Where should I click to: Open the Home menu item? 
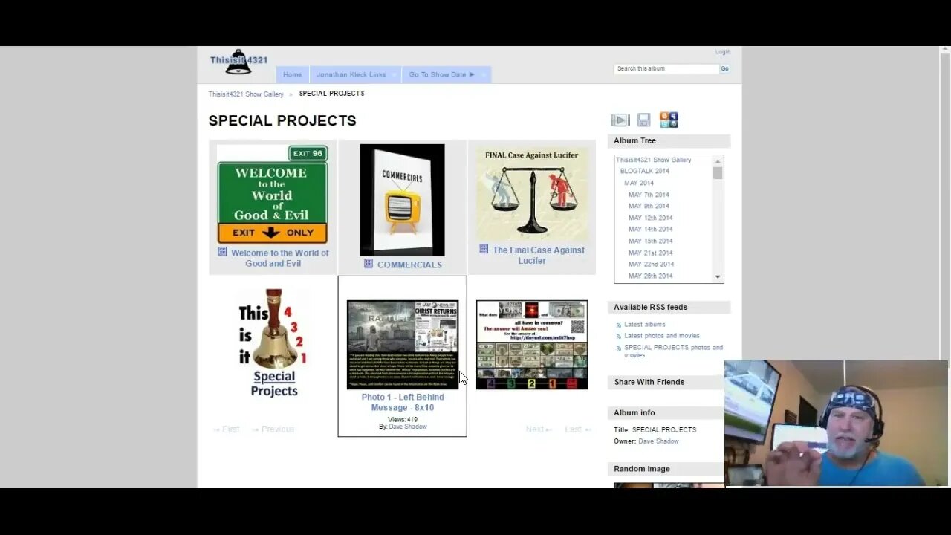pos(292,74)
